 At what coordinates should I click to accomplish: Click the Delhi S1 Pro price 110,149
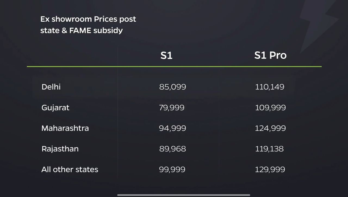tap(269, 87)
